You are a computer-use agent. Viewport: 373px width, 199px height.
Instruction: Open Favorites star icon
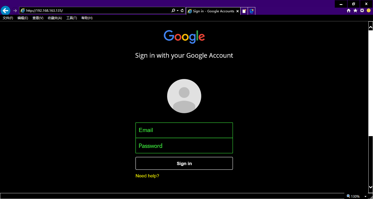355,11
